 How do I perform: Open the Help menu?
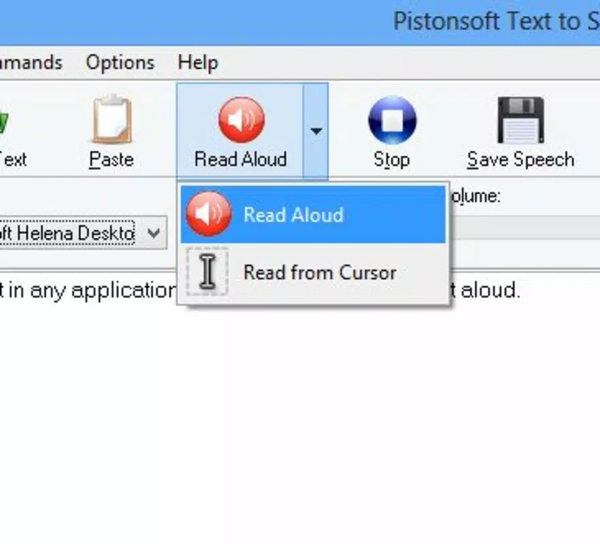[198, 63]
